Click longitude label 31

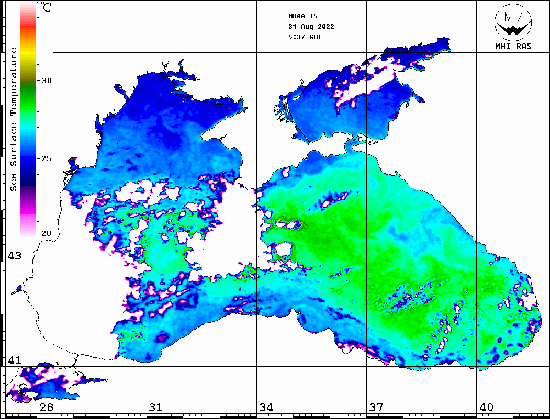coord(156,407)
